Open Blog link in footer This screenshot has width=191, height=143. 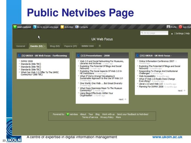click(97, 114)
